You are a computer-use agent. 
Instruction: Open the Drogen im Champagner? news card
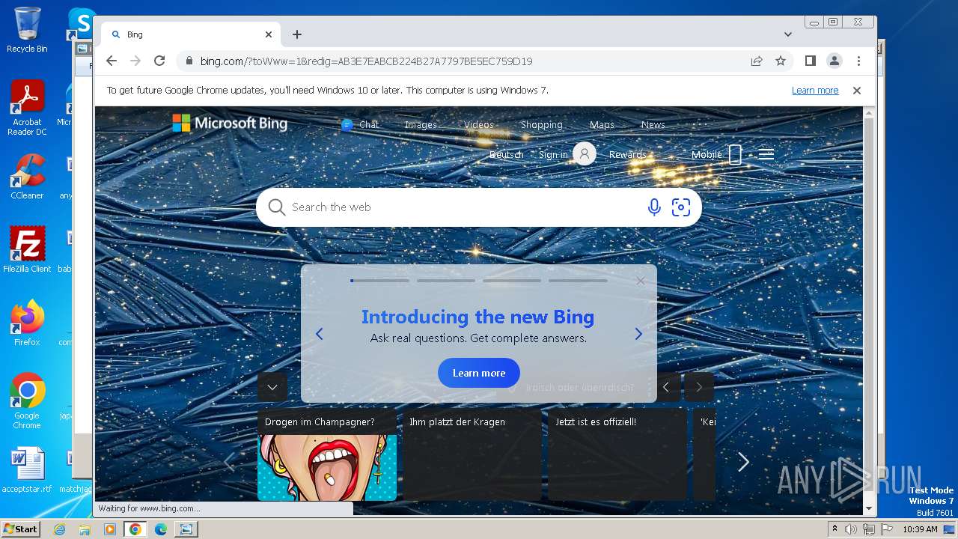click(x=327, y=454)
